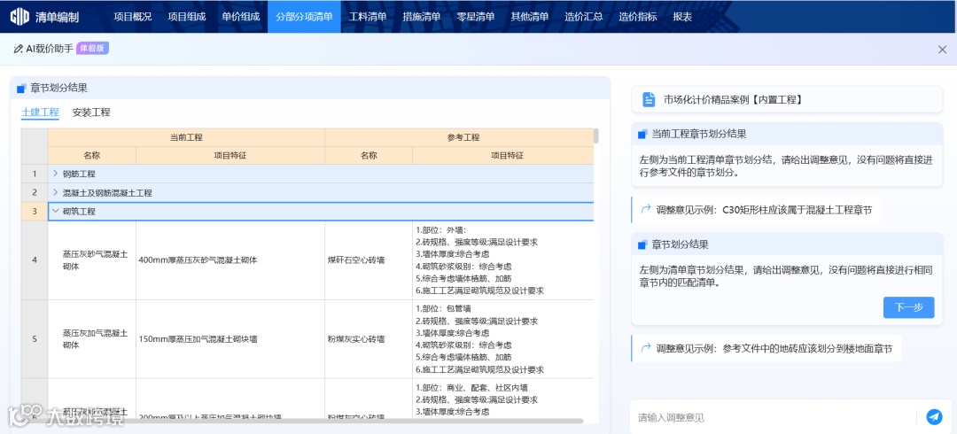This screenshot has height=434, width=957.
Task: Collapse the 砌筑工程 row
Action: (55, 211)
